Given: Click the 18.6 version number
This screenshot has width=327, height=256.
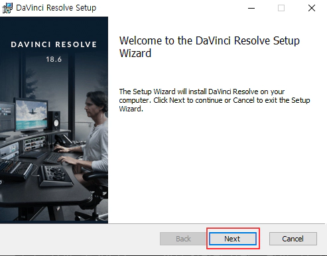Looking at the screenshot, I should pyautogui.click(x=54, y=59).
